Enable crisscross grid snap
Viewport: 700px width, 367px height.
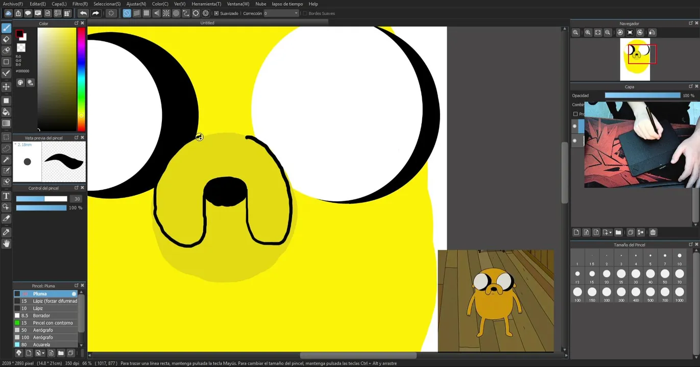coord(147,13)
